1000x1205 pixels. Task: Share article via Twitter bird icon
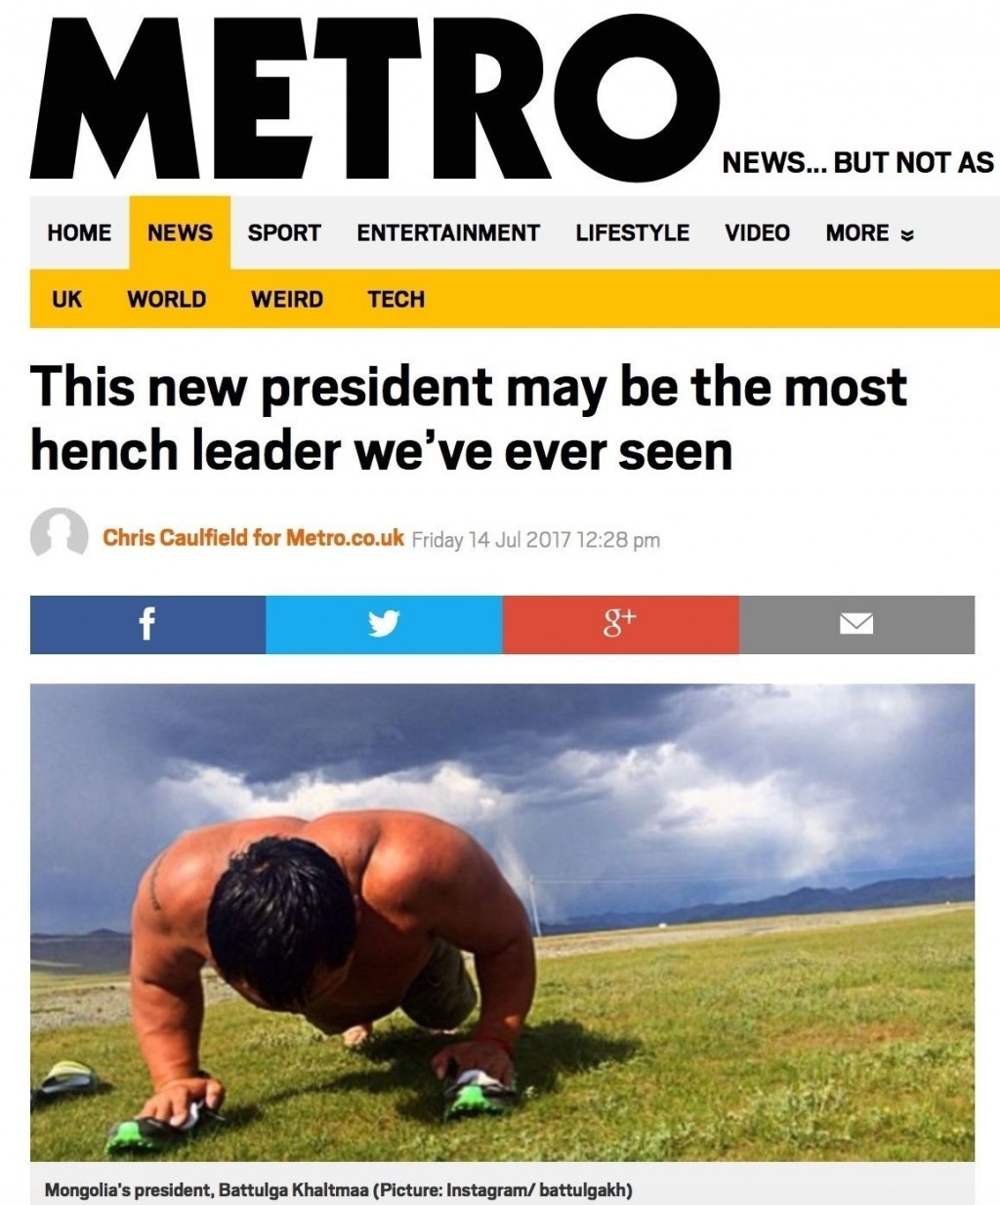pyautogui.click(x=384, y=624)
